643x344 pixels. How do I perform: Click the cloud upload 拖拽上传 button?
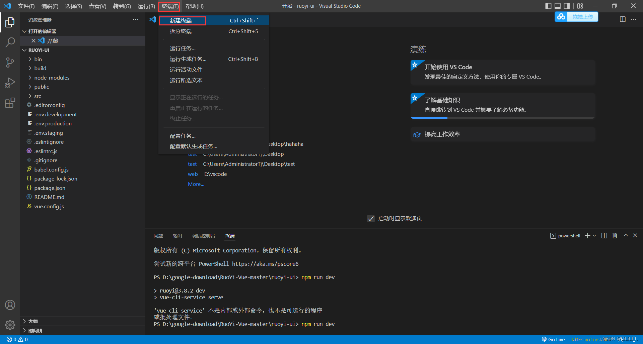pyautogui.click(x=576, y=17)
